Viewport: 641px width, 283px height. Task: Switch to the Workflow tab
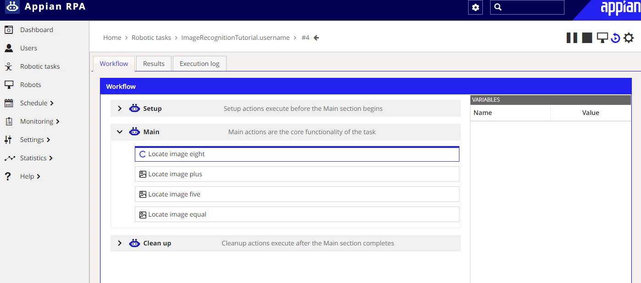click(114, 64)
